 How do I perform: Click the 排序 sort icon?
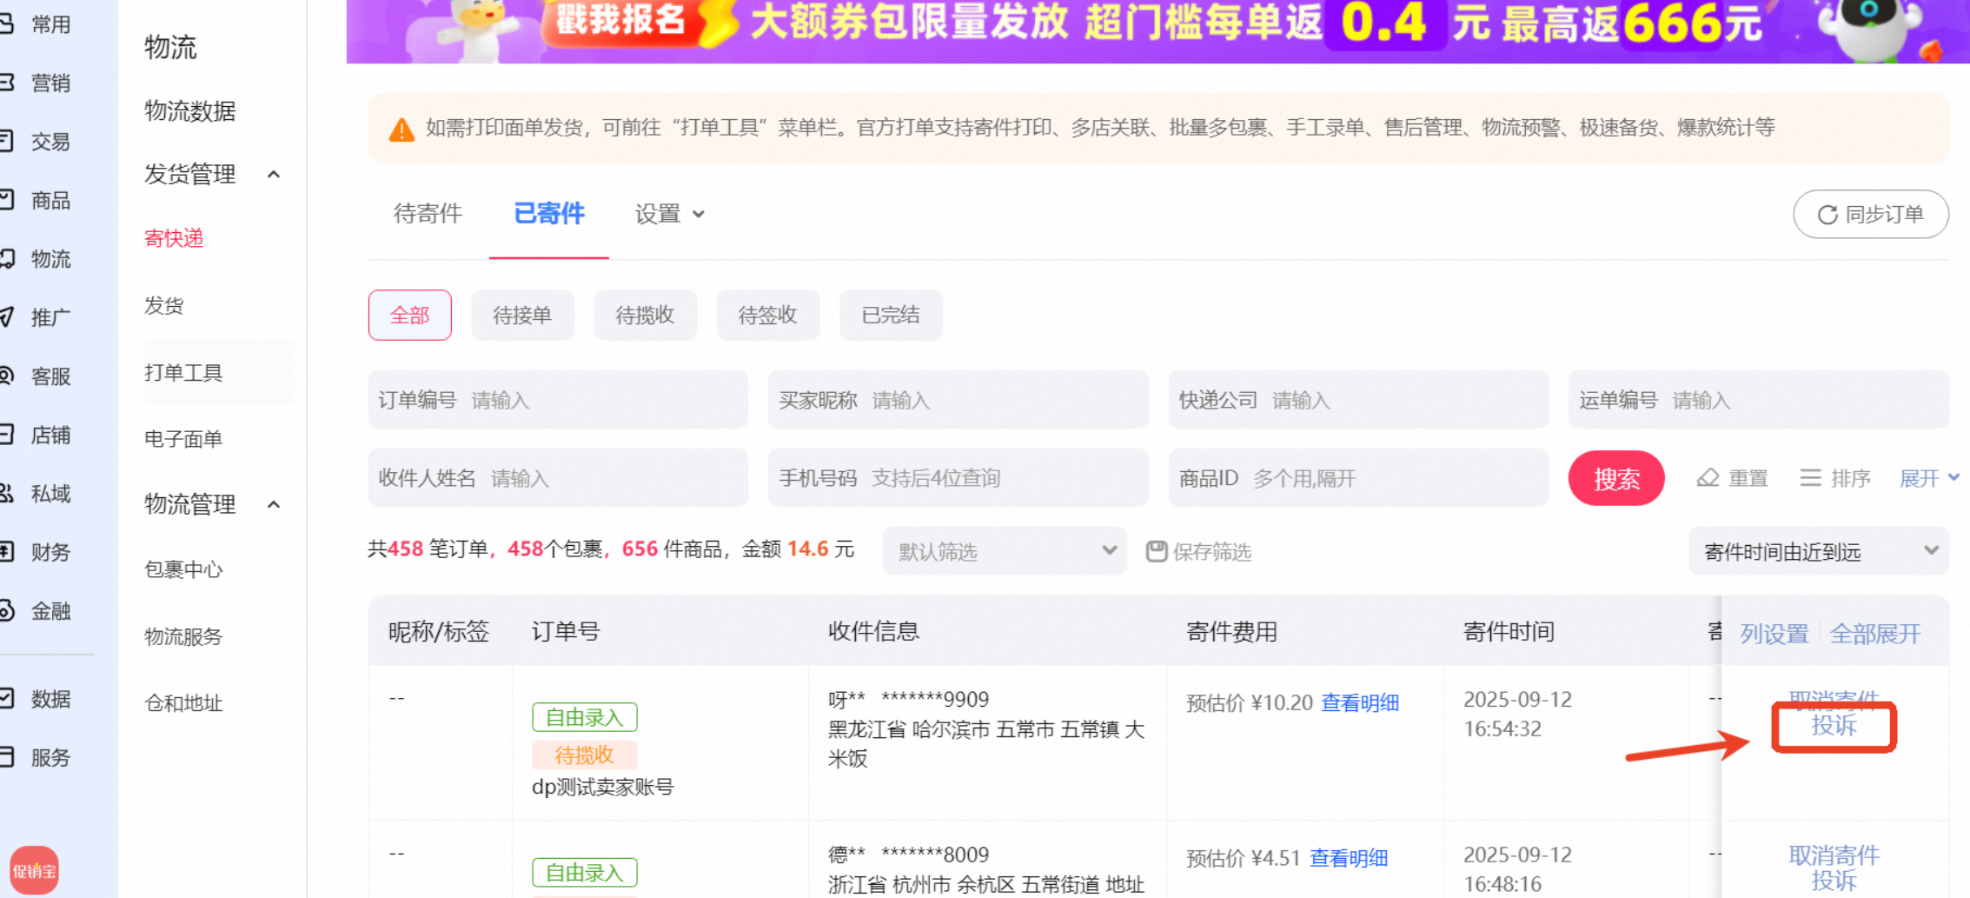(1810, 478)
